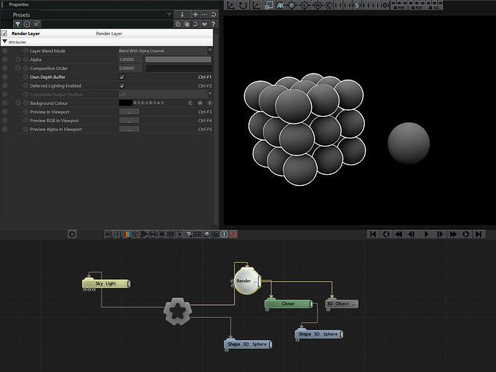Adjust the Composition Order slider
Viewport: 496px width, 372px height.
pyautogui.click(x=178, y=68)
